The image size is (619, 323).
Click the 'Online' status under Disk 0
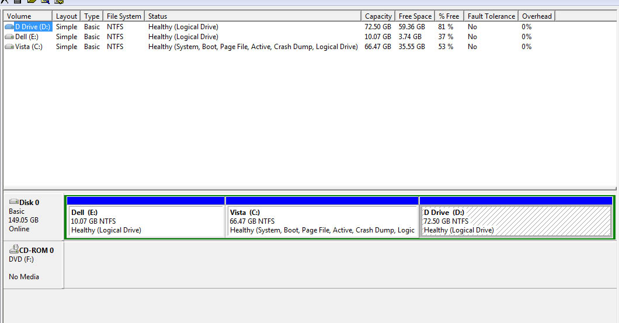pos(19,229)
